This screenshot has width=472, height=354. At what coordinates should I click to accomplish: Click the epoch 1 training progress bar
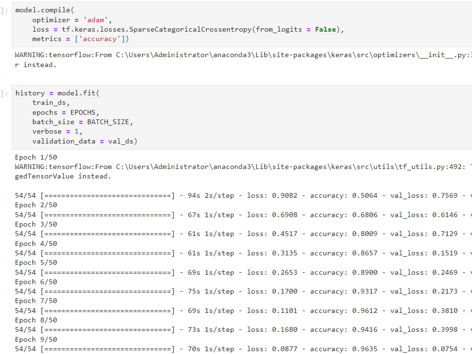pos(108,196)
